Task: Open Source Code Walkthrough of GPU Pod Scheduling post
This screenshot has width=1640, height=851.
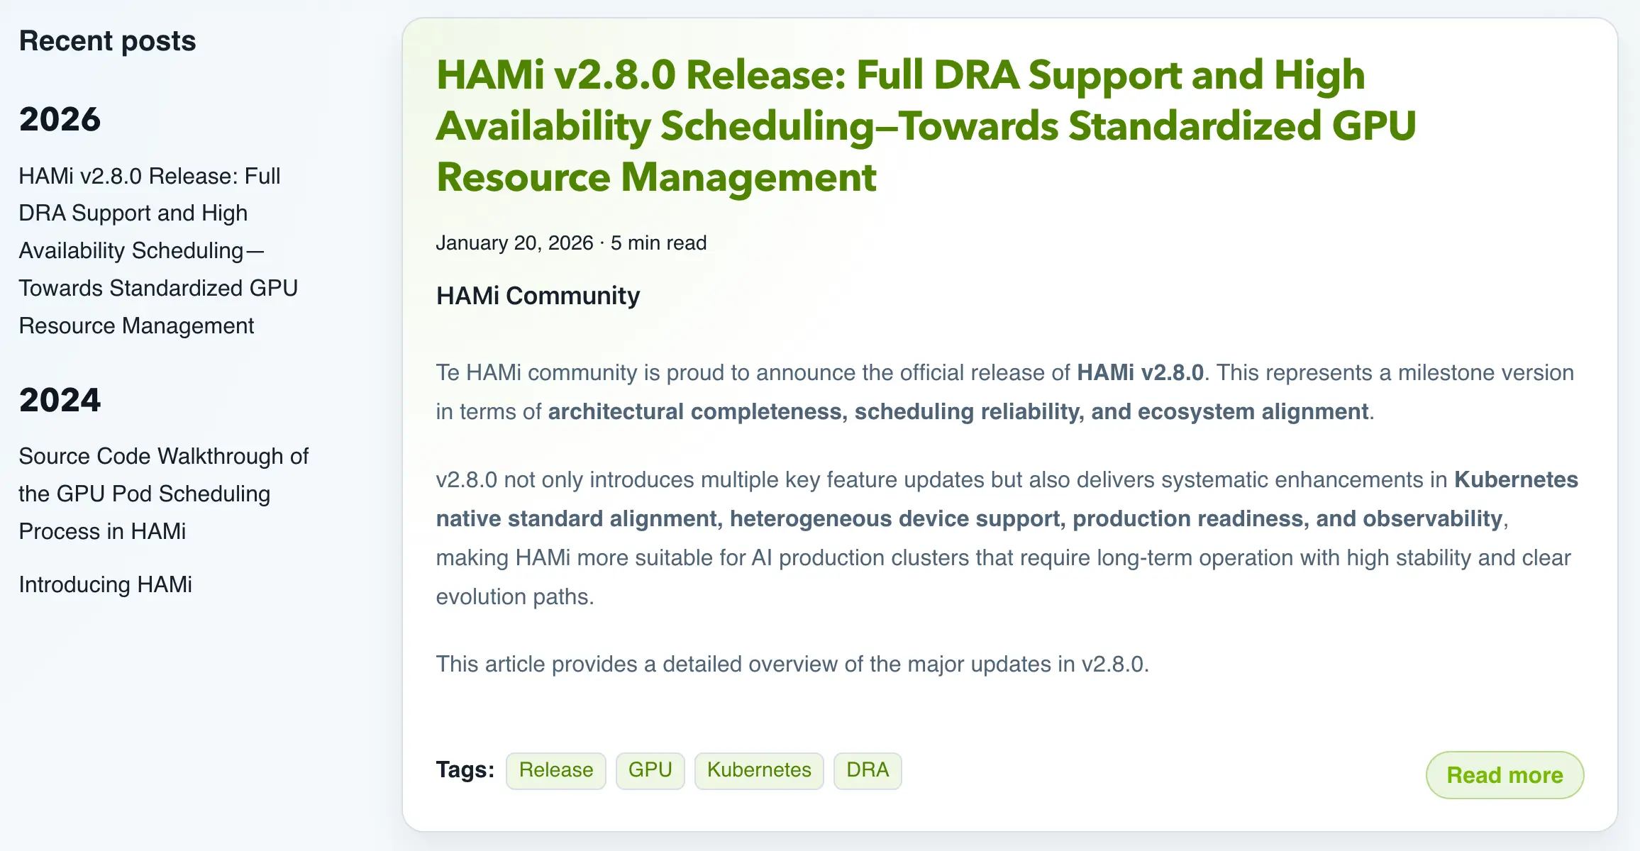Action: pos(162,494)
